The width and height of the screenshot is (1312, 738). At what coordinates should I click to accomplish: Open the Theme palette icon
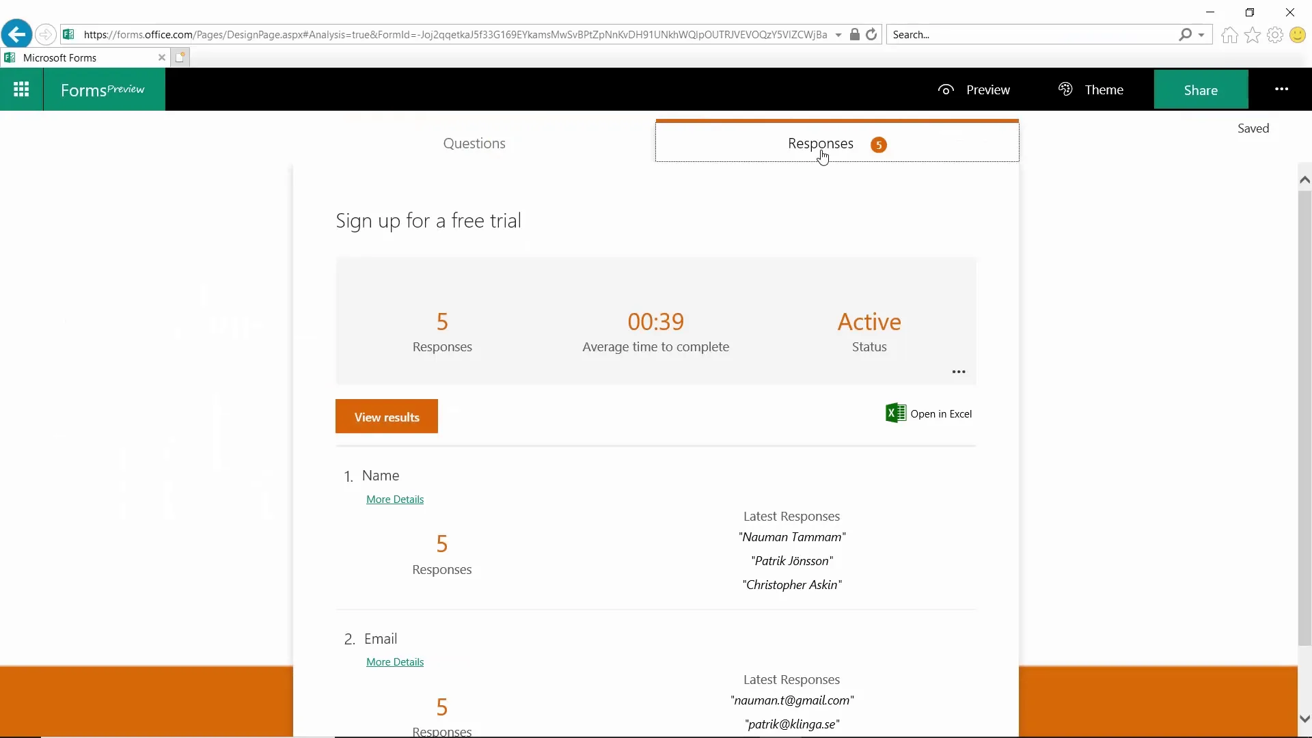[1065, 89]
